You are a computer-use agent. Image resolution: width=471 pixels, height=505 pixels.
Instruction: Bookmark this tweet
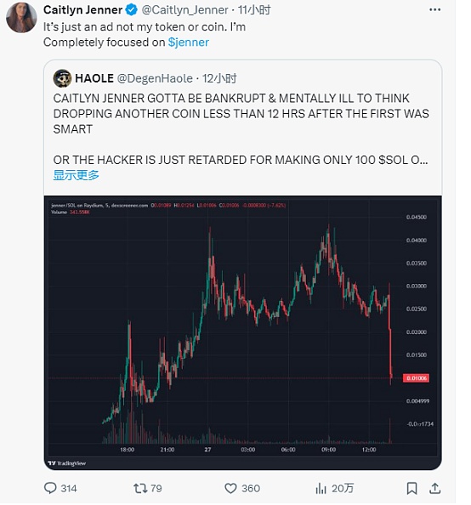(411, 488)
